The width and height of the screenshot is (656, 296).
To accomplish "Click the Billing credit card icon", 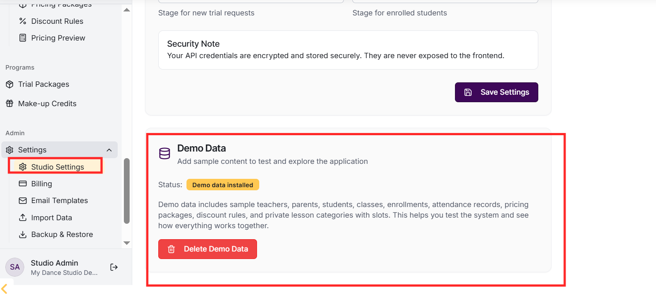I will tap(22, 184).
